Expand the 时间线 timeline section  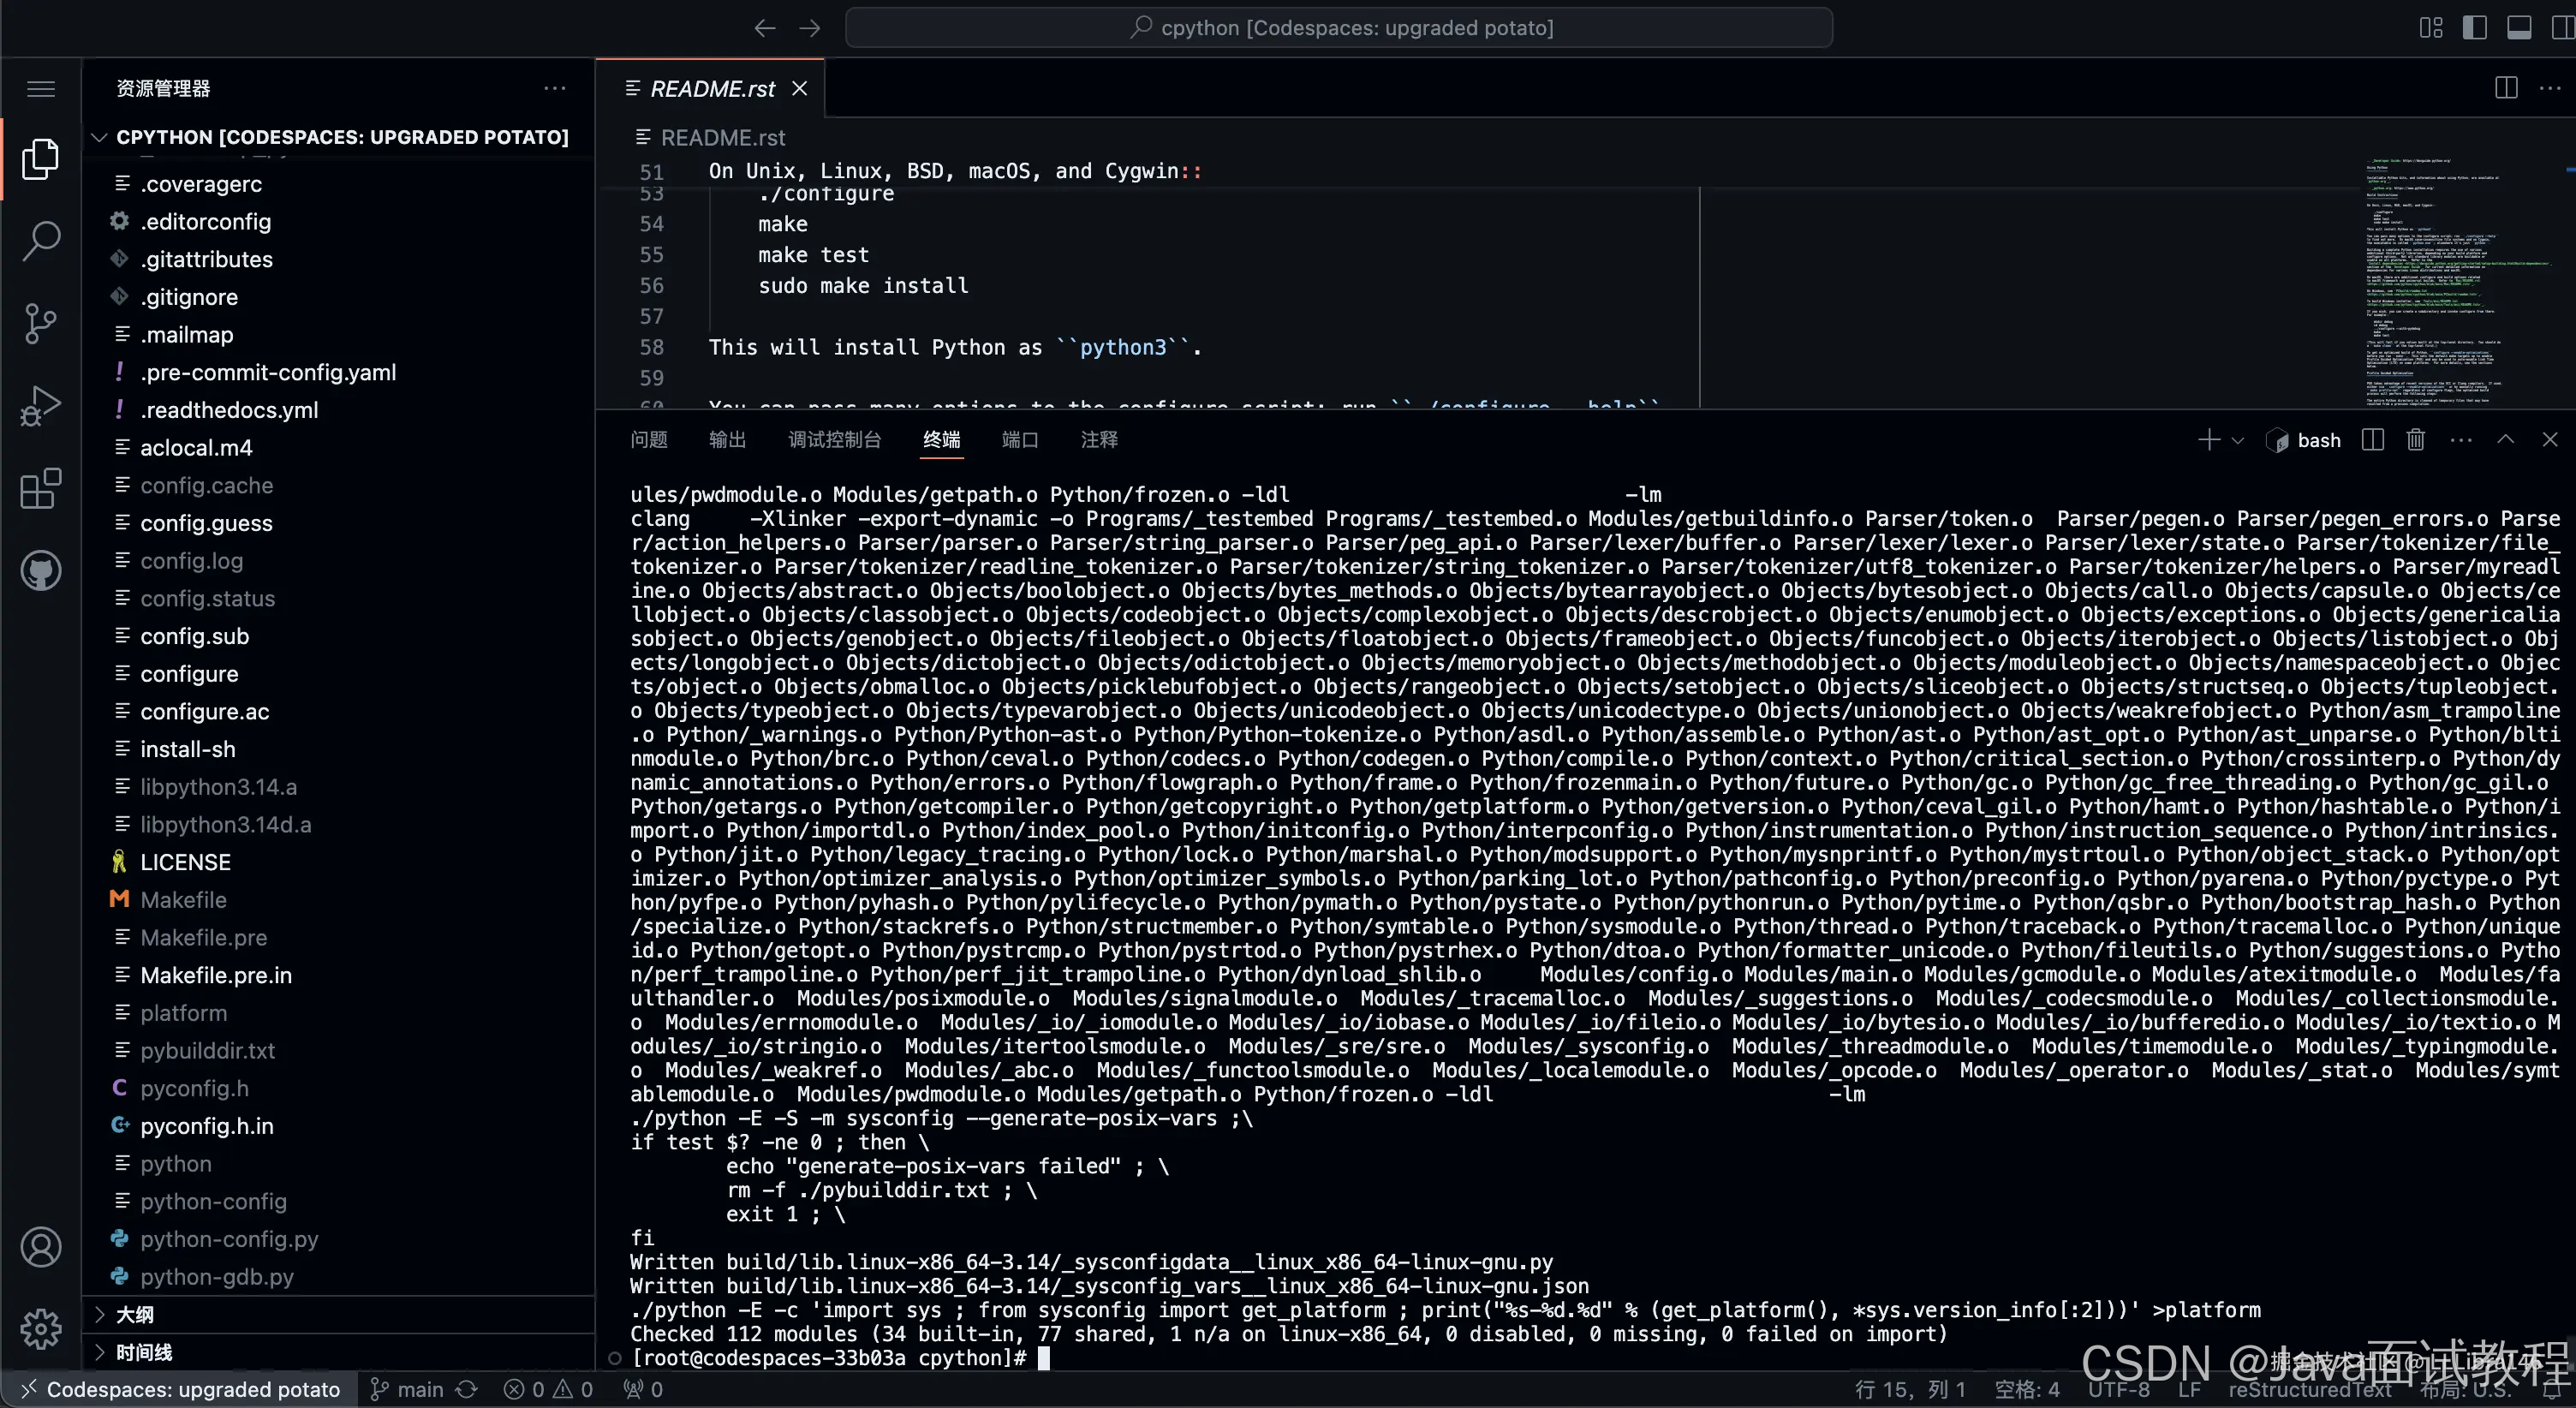(x=338, y=1353)
